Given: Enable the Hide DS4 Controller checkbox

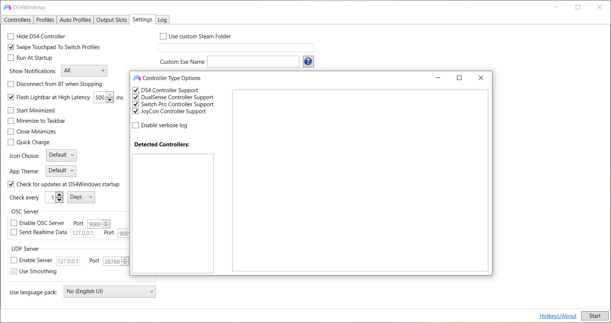Looking at the screenshot, I should (11, 36).
